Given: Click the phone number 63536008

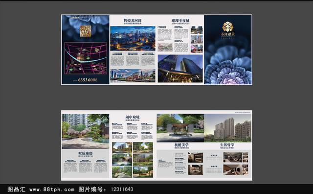Looking at the screenshot, I should pos(88,80).
